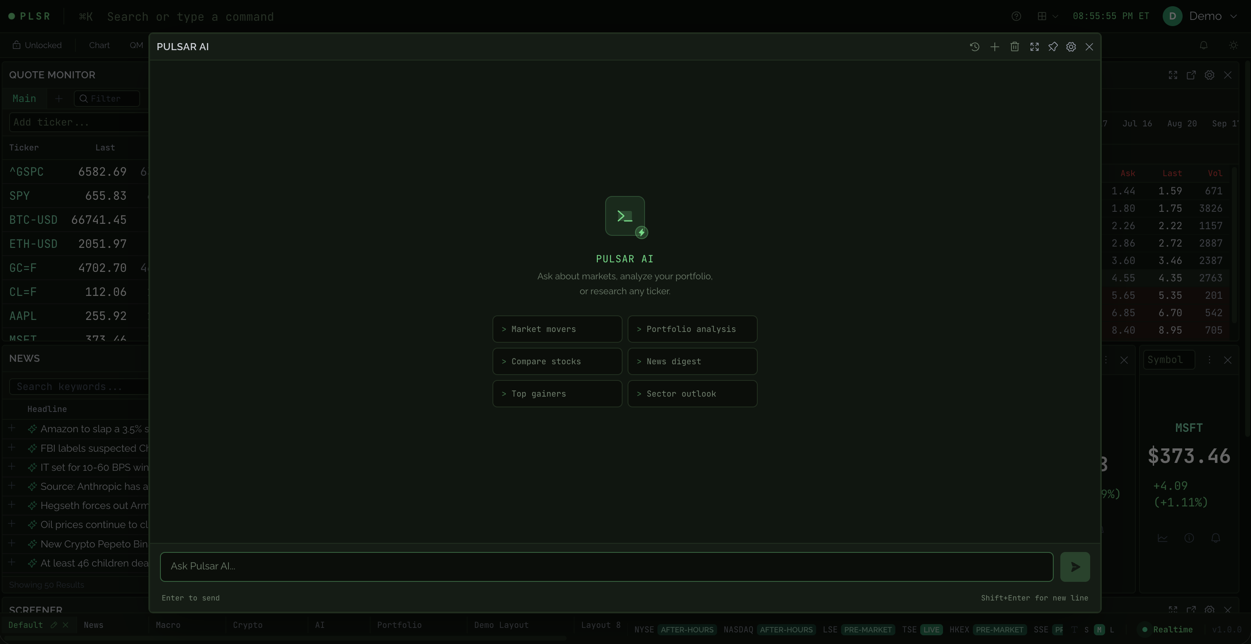Toggle the light theme sun icon
This screenshot has height=644, width=1251.
click(x=1233, y=45)
